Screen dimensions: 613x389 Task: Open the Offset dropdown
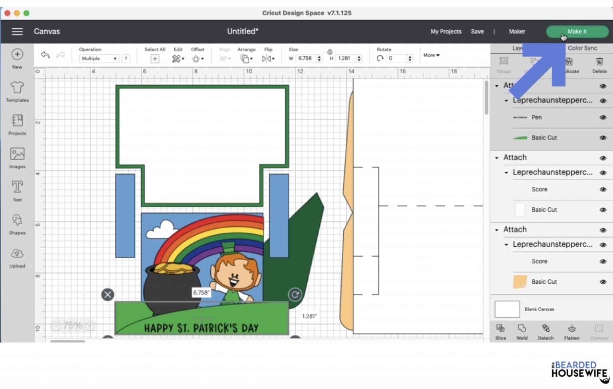click(x=198, y=59)
